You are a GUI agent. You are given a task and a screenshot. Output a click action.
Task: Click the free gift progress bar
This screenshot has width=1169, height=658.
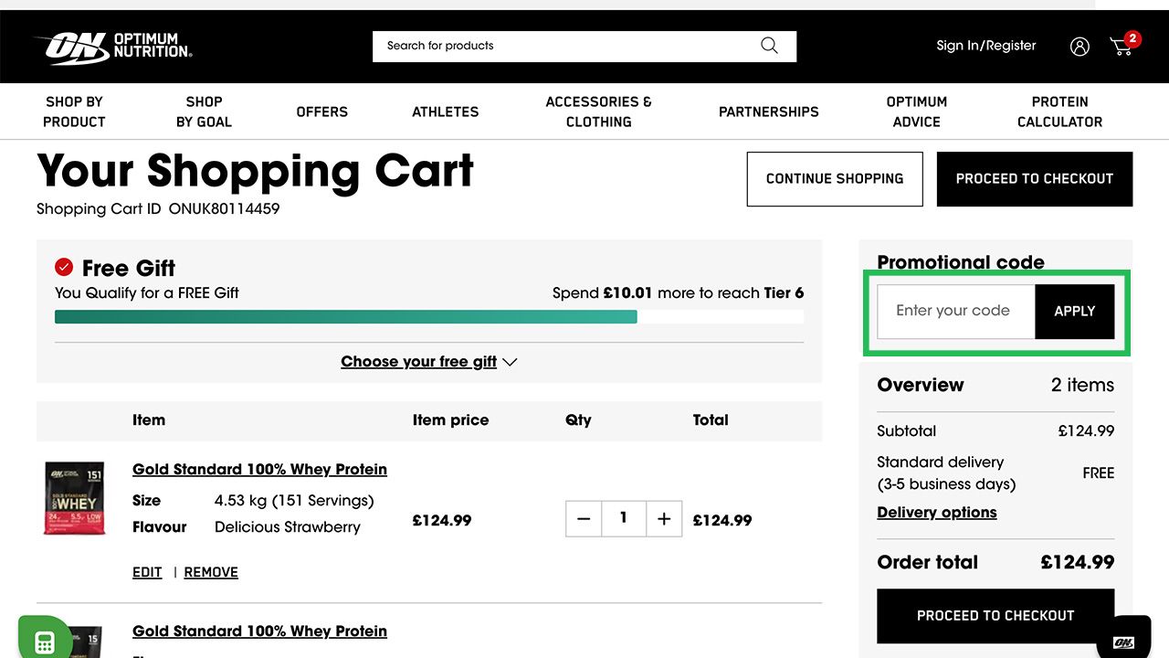tap(429, 317)
